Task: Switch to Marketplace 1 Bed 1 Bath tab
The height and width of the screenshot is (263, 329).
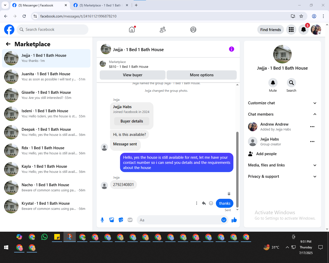Action: click(100, 5)
